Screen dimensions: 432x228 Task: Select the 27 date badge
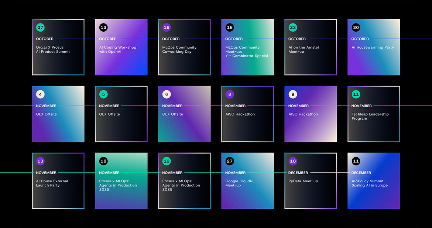click(x=230, y=161)
